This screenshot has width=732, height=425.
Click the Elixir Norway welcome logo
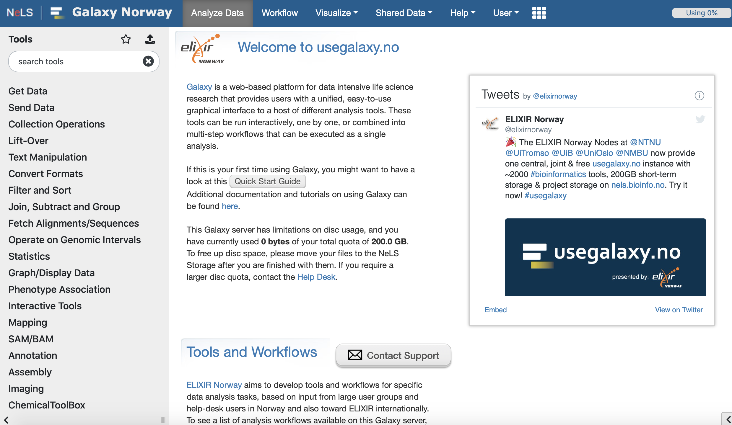point(202,48)
